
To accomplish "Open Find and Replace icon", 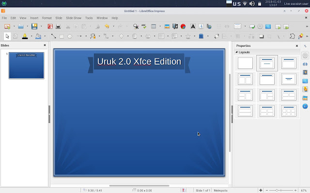I will click(136, 27).
